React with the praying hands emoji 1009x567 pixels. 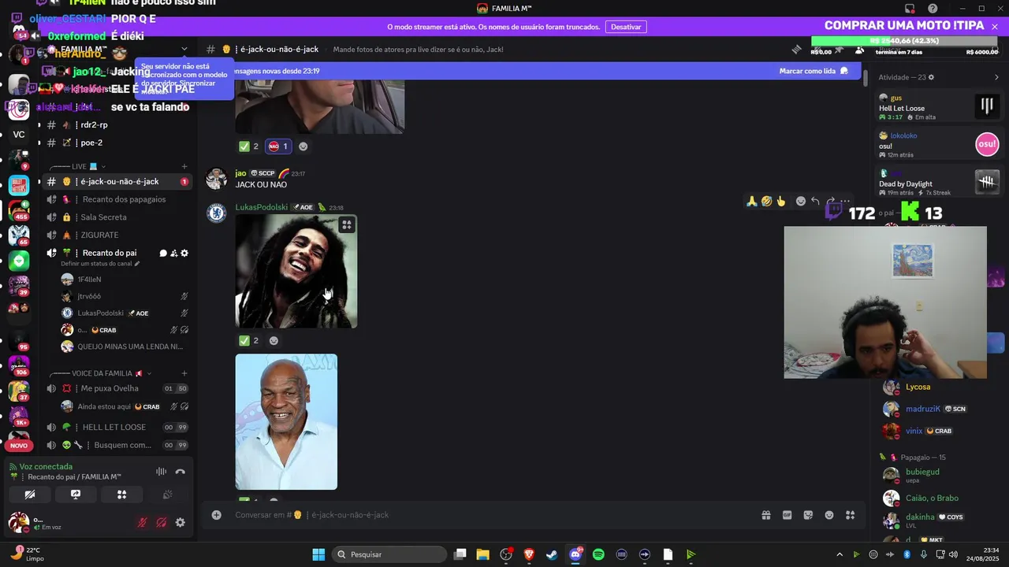point(752,202)
